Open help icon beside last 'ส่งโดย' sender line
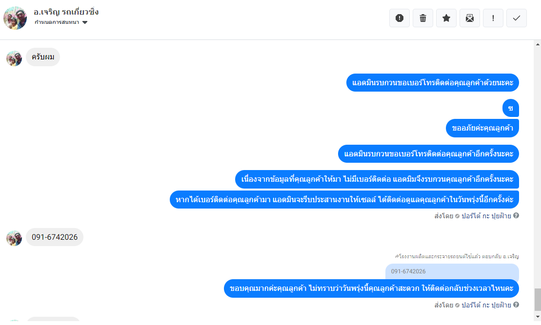The width and height of the screenshot is (541, 325). point(516,305)
